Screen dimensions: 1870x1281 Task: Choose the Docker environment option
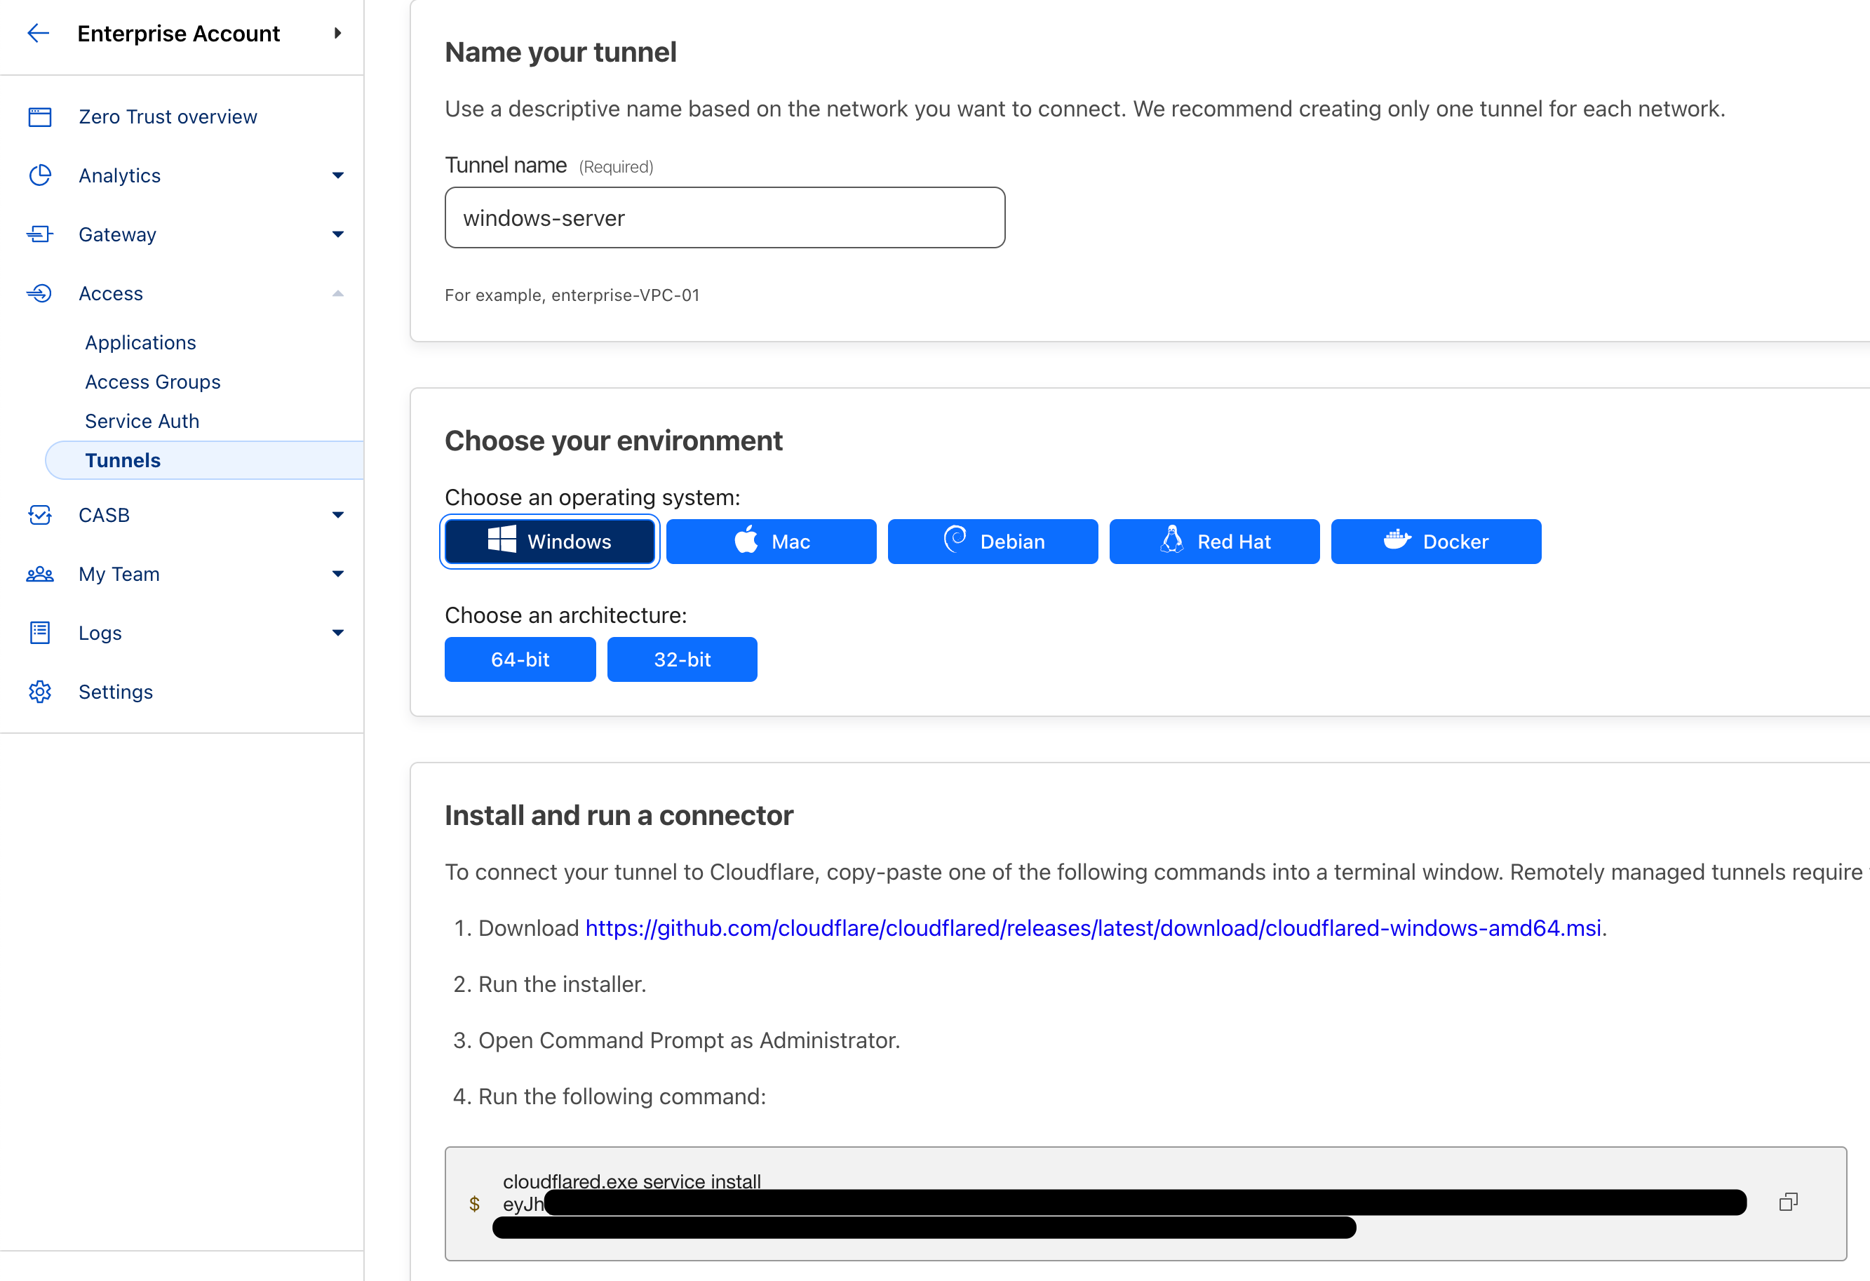[1436, 542]
